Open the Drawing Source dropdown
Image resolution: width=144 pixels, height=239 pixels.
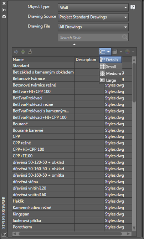pos(93,17)
